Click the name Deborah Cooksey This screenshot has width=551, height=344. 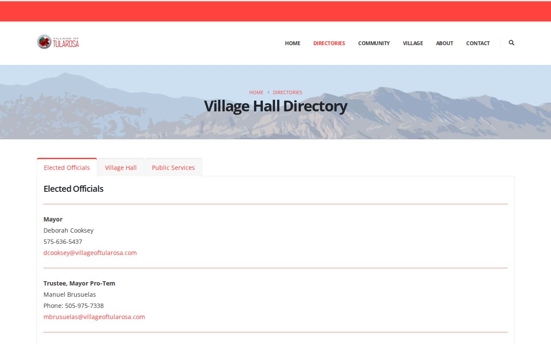[68, 230]
